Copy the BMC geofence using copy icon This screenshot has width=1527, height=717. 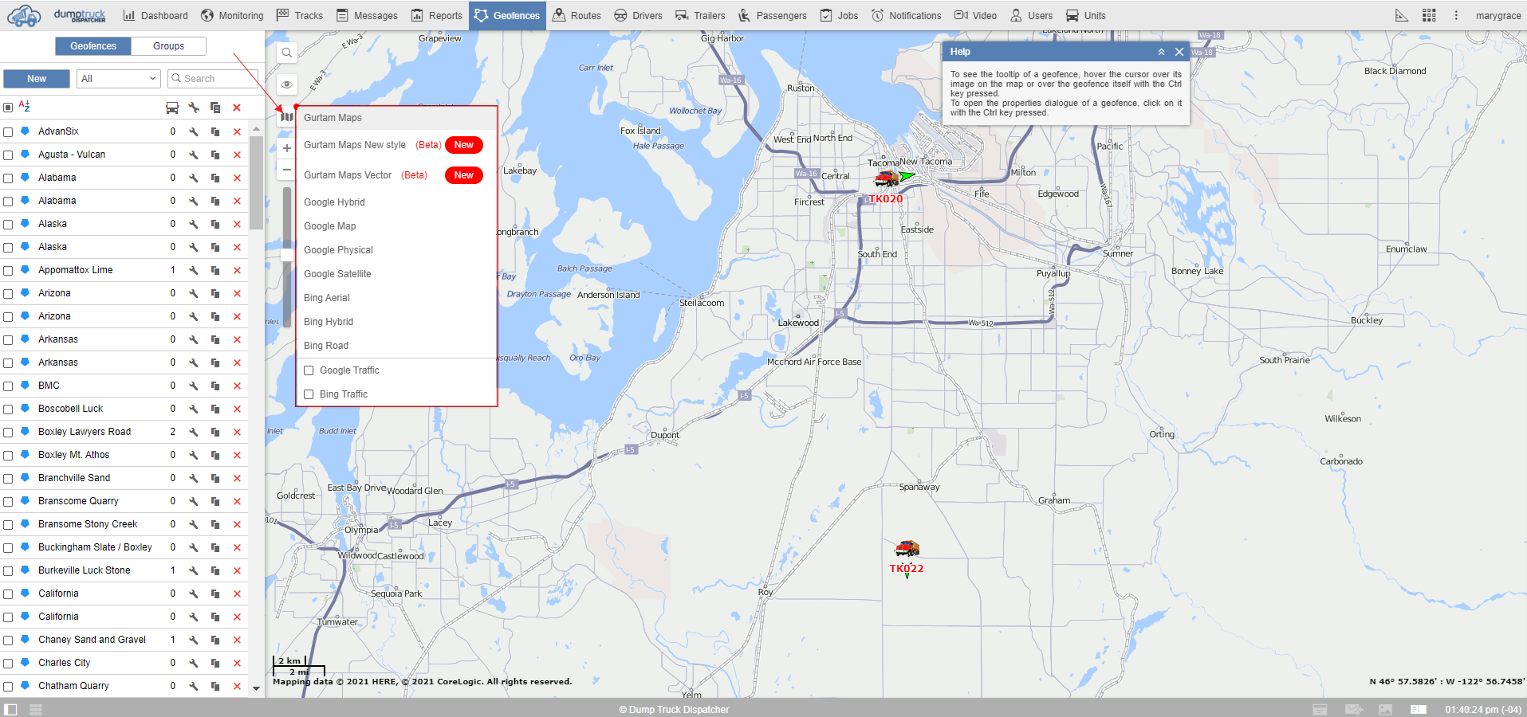(x=215, y=386)
